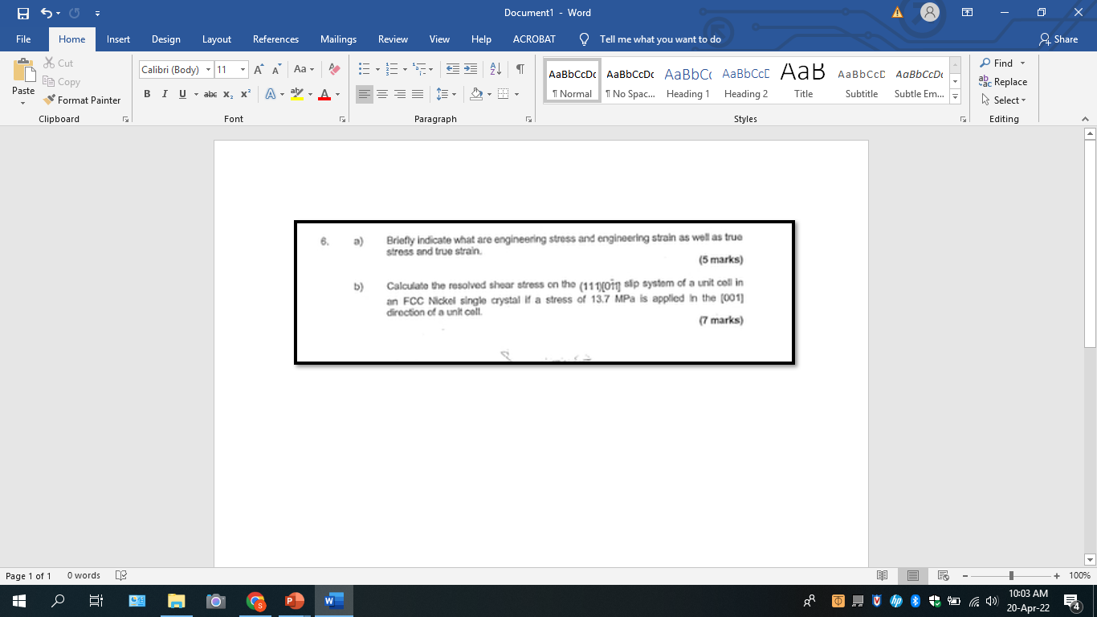Toggle center paragraph alignment
The image size is (1097, 617).
coord(382,94)
